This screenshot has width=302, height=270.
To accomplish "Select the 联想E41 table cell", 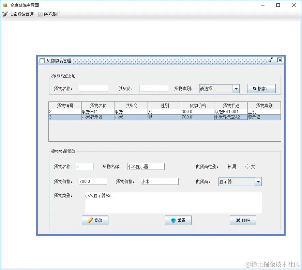I will coord(98,112).
